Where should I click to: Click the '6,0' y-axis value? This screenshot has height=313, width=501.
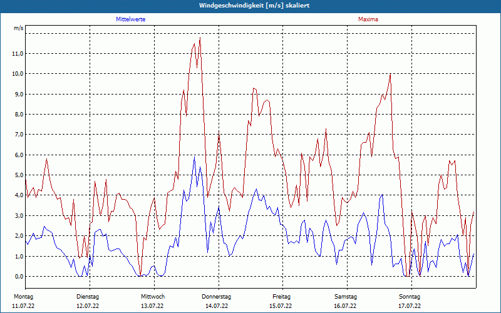click(x=19, y=155)
